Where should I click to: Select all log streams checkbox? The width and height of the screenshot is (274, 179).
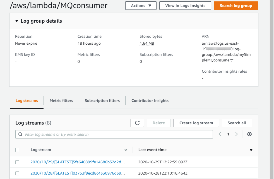coord(17,150)
